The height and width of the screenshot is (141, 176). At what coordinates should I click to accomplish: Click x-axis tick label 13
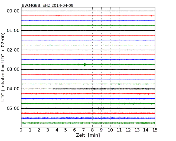pyautogui.click(x=137, y=130)
